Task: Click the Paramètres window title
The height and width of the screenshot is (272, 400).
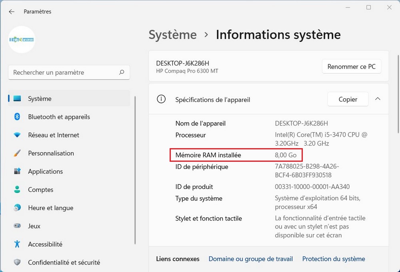Action: pos(38,12)
